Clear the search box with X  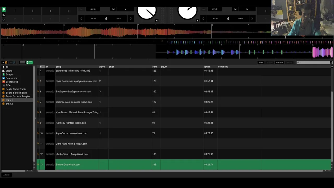[x=331, y=62]
